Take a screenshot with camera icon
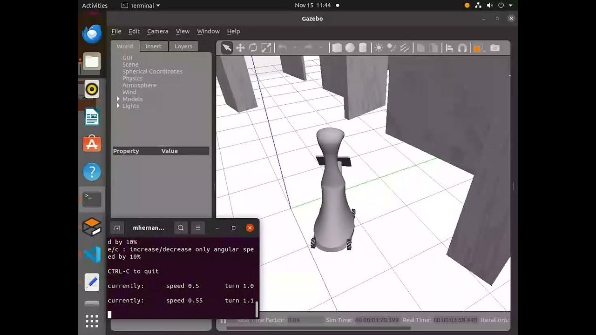This screenshot has height=335, width=596. 495,48
